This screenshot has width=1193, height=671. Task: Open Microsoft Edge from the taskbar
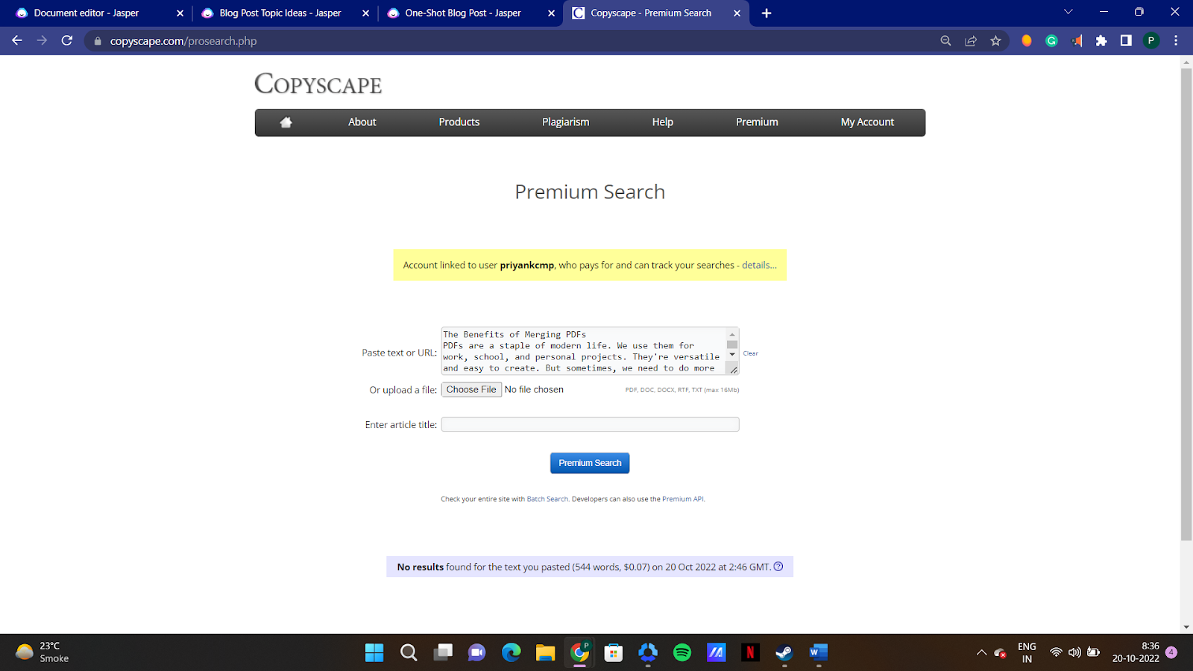coord(511,653)
